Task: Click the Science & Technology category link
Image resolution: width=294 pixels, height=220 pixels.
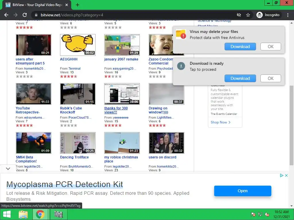Action: (214, 21)
